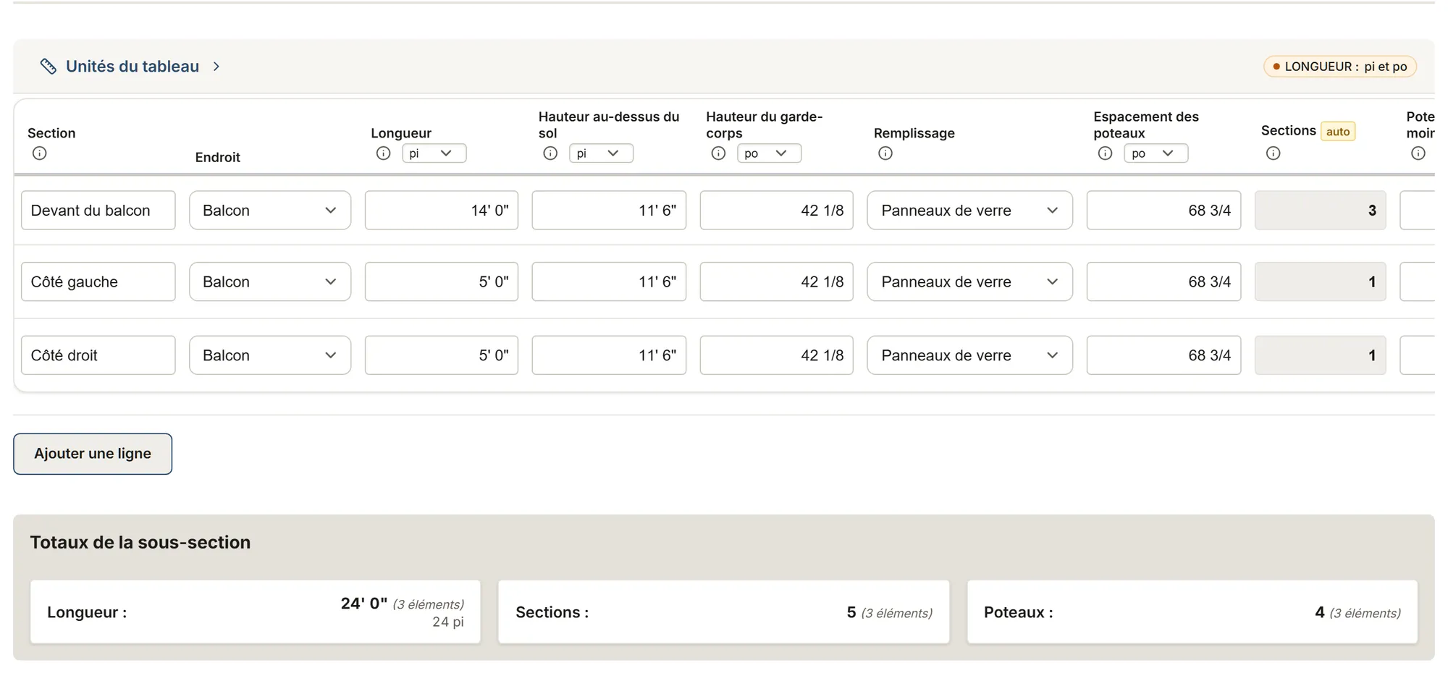The image size is (1448, 673).
Task: Open Hauteur du garde-corps unit dropdown
Action: pos(769,153)
